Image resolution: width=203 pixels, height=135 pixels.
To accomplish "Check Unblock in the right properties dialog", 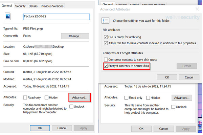I will pyautogui.click(x=173, y=107).
